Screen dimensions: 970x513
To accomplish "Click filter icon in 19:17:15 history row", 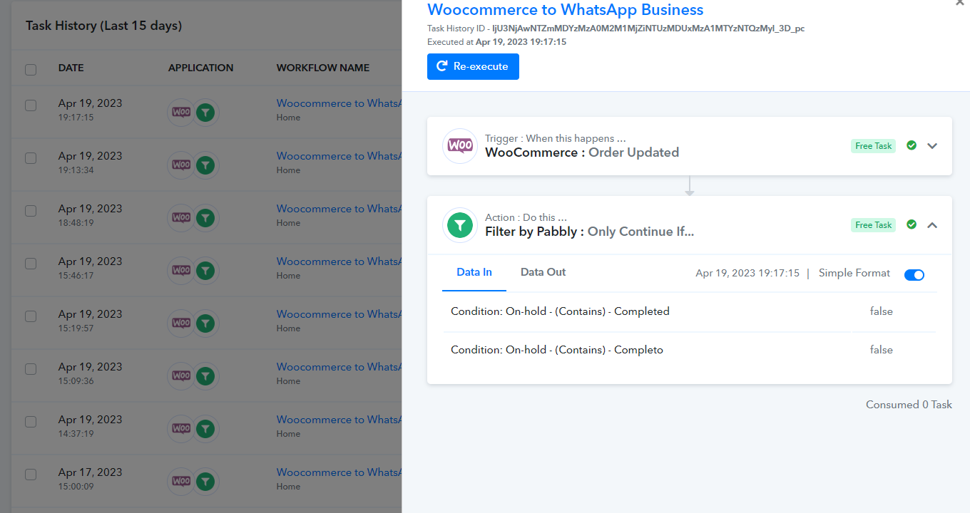I will 205,112.
